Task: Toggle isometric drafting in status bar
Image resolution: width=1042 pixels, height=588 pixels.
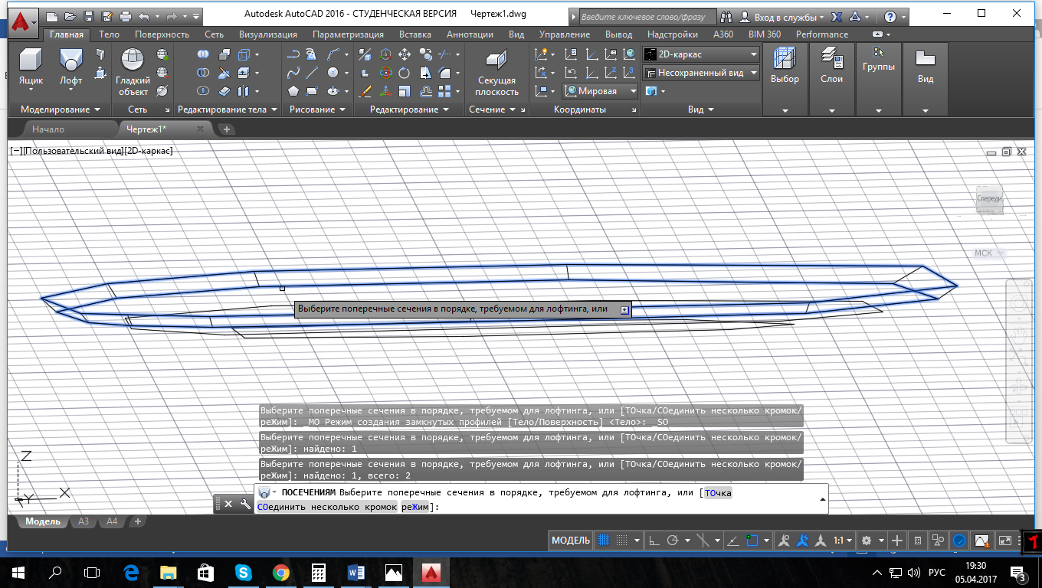Action: [x=704, y=541]
